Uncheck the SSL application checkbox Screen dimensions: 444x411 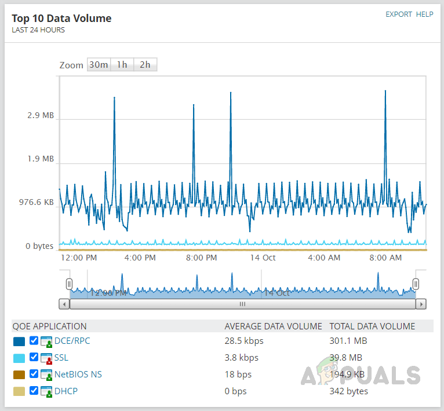point(34,357)
